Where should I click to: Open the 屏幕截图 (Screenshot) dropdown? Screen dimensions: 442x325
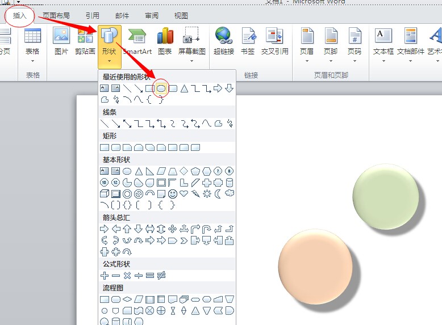click(191, 41)
